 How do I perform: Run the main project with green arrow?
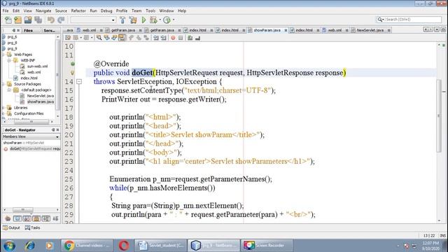143,20
